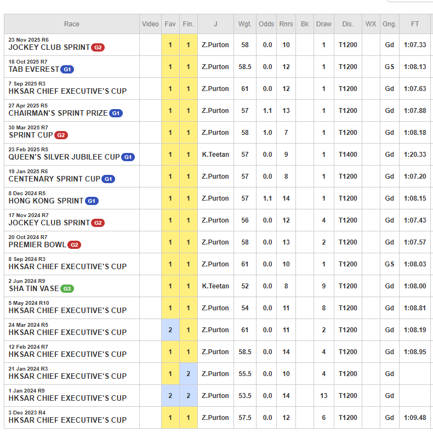Viewport: 433px width, 432px height.
Task: Click the blue Fav cell in 24 Mar 2024 row
Action: coord(170,330)
